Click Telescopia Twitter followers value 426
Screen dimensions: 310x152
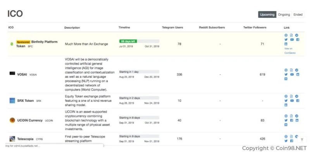(x=262, y=139)
